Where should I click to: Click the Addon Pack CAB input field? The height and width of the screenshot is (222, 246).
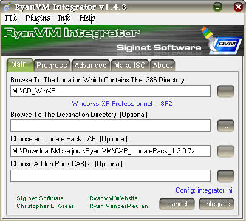111,176
